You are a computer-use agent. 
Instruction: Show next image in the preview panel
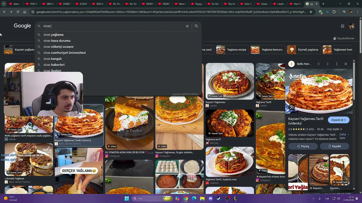point(327,64)
